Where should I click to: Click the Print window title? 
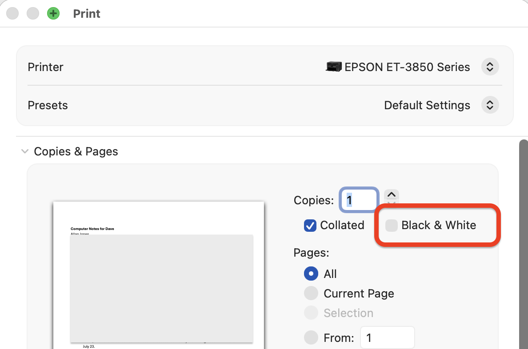(87, 13)
